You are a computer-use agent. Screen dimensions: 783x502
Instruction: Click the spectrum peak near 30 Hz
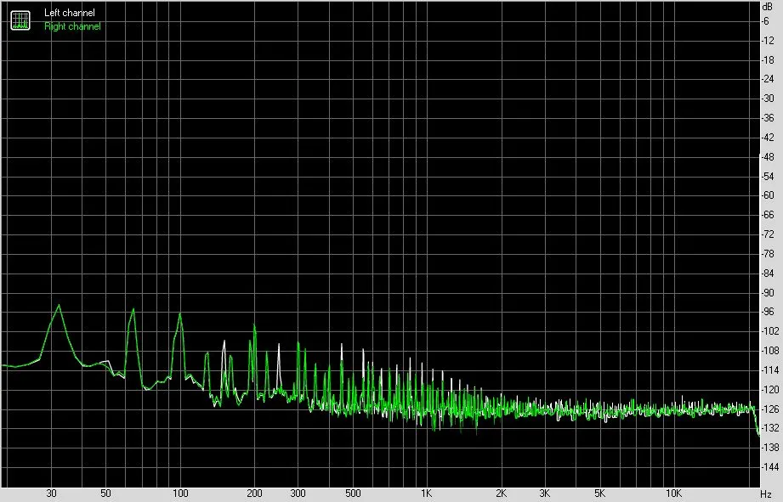(59, 306)
